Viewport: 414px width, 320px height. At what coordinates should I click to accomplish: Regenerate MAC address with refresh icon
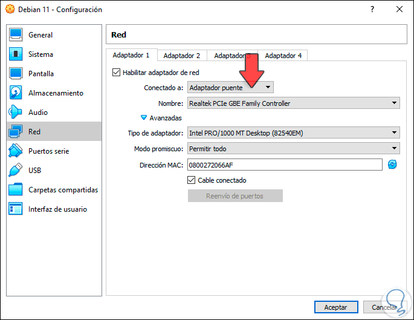pyautogui.click(x=393, y=165)
